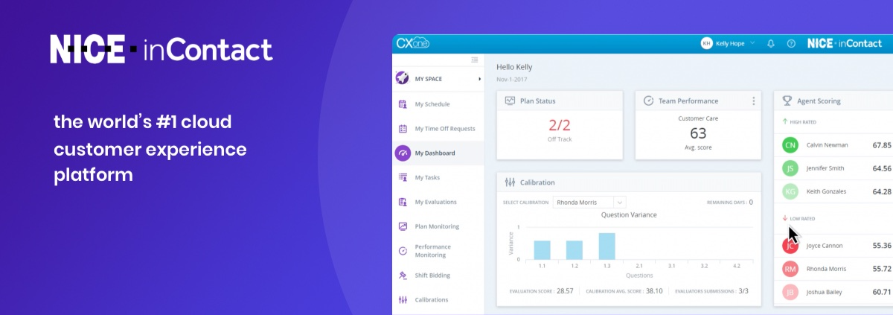Click the Shift Bidding gavel icon

click(x=403, y=275)
